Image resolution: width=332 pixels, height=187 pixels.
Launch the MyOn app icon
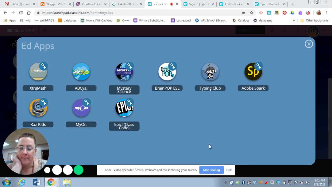click(x=81, y=108)
